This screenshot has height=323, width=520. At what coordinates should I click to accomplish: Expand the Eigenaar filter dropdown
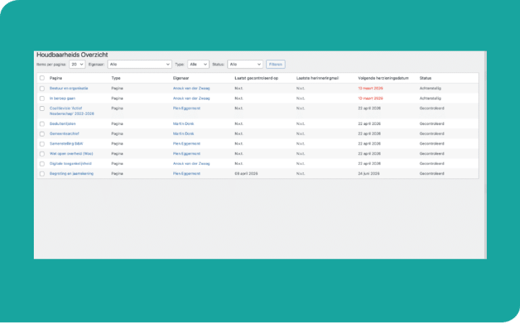[139, 64]
